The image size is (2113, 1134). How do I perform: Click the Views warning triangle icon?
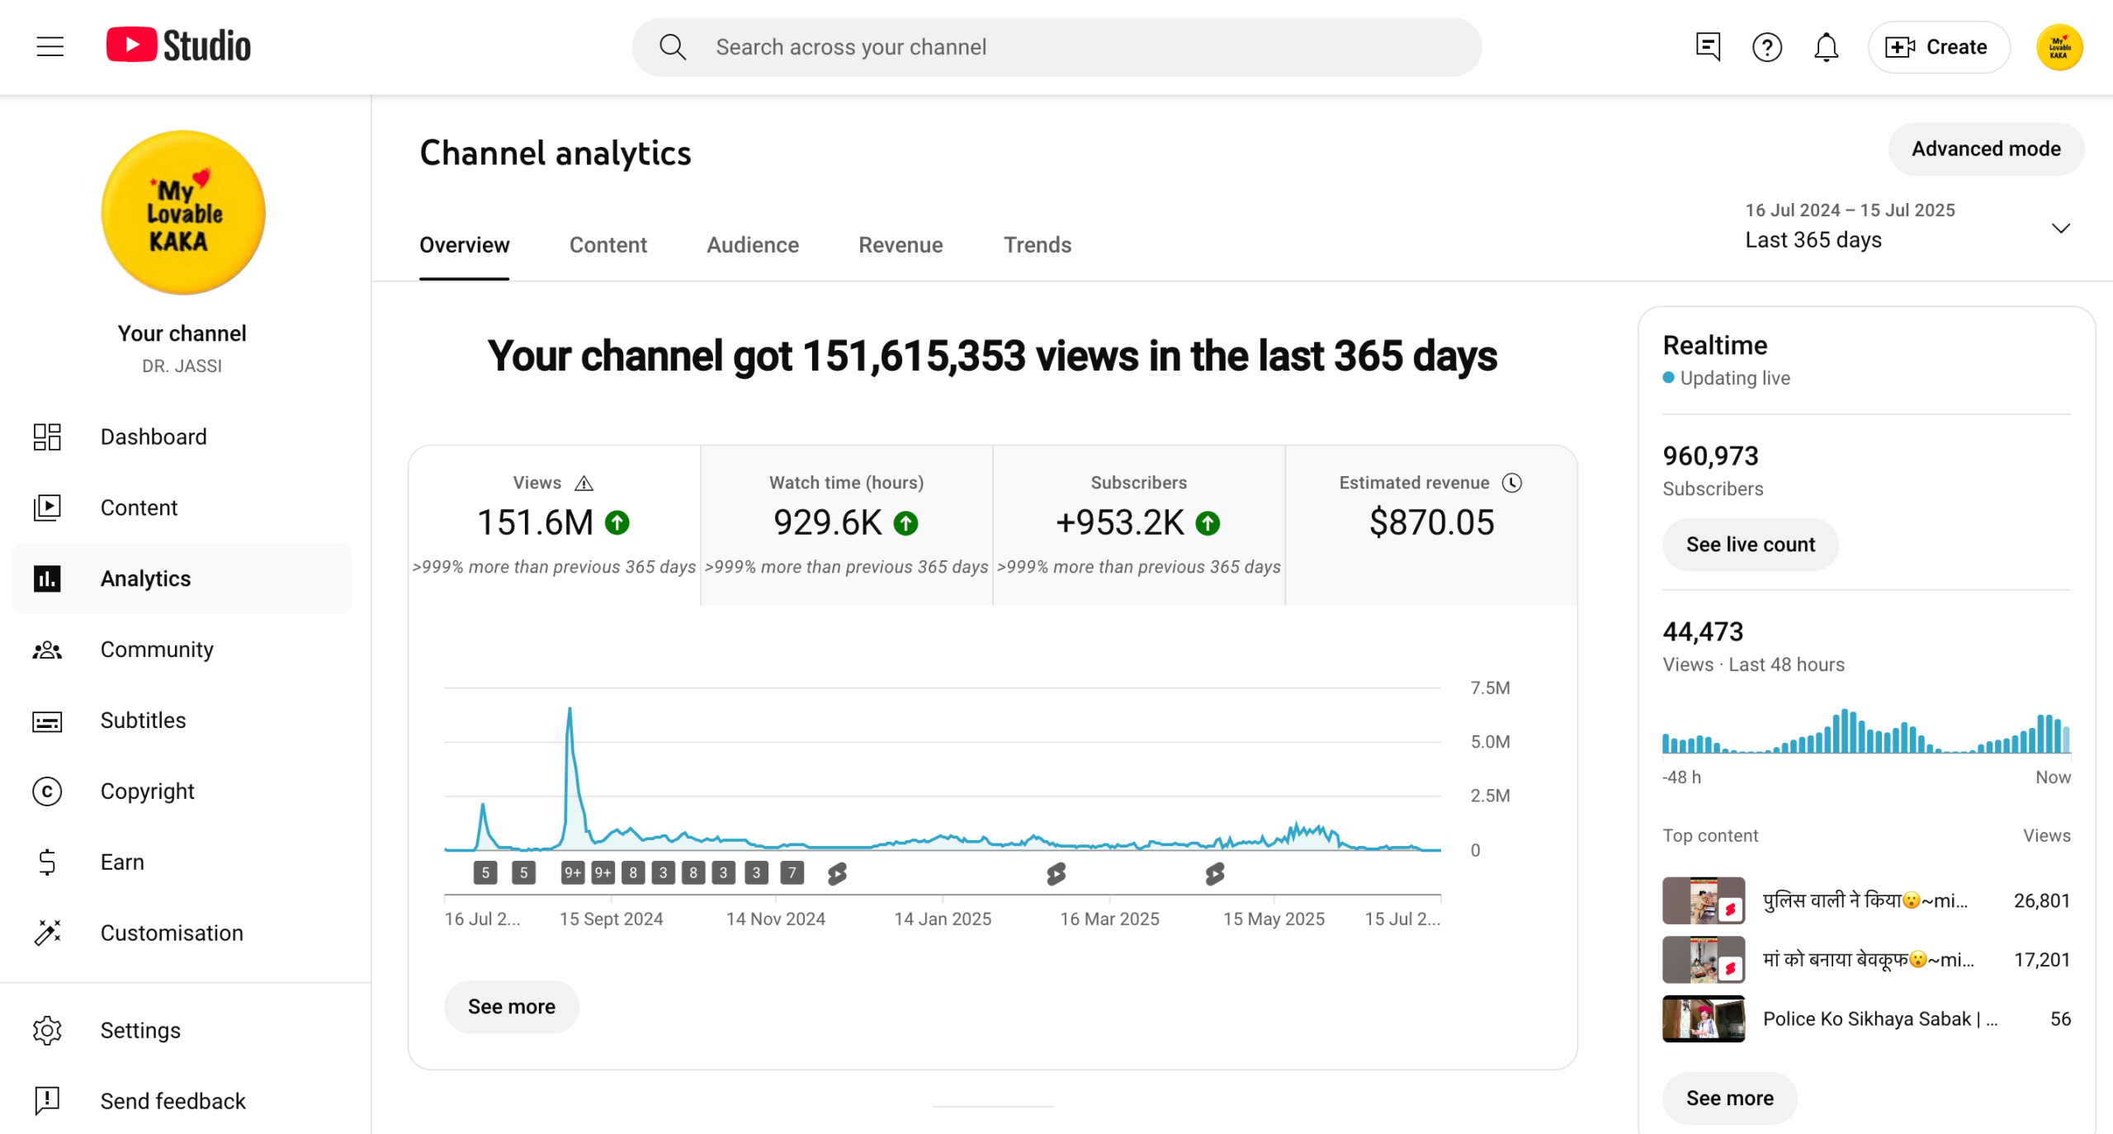coord(584,483)
